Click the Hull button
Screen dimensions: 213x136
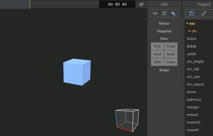point(157,46)
